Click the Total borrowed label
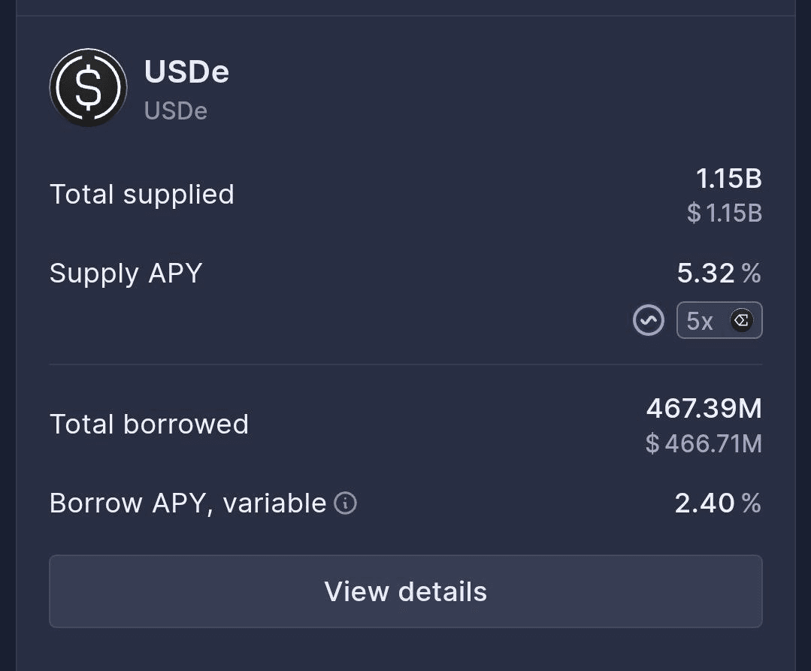 point(149,425)
